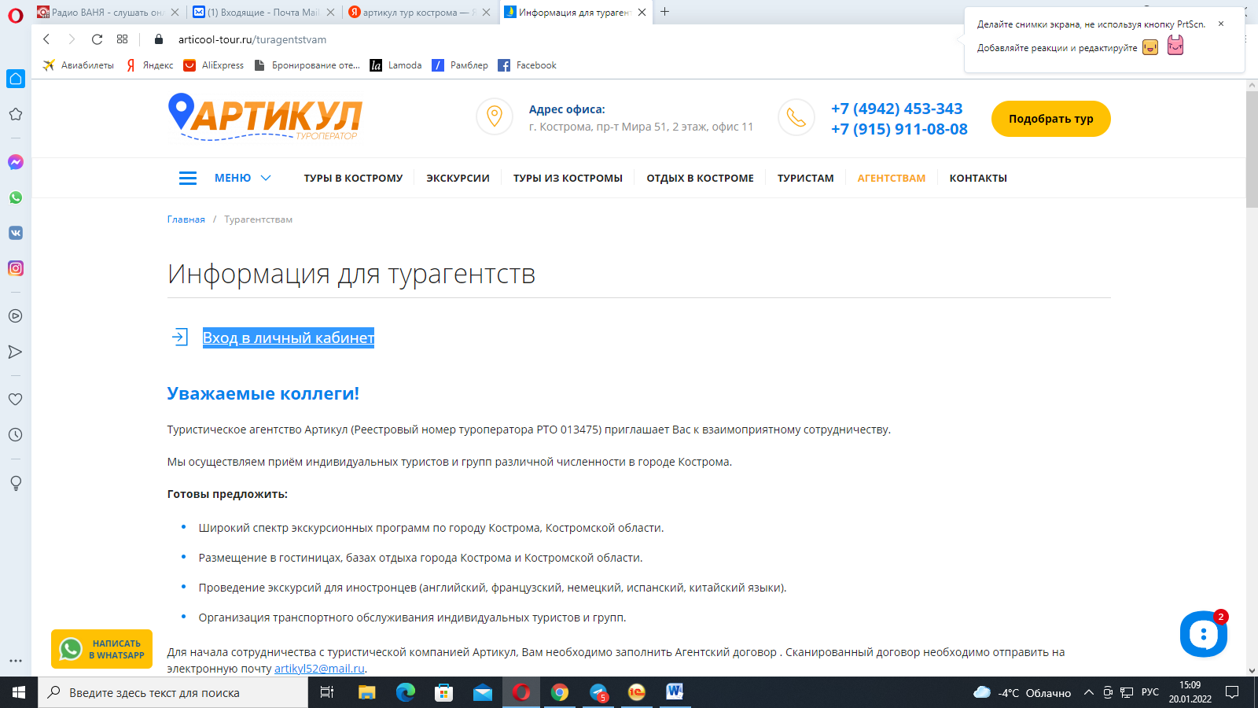This screenshot has width=1258, height=708.
Task: Open the Windows Start menu
Action: 19,692
